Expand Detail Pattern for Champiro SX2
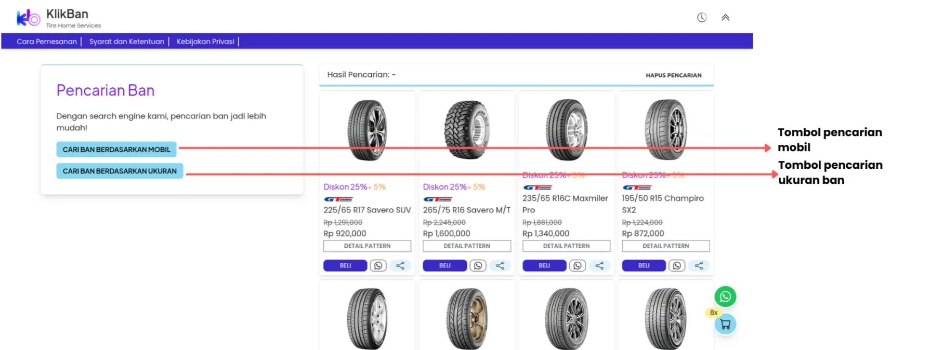943x350 pixels. [x=665, y=246]
